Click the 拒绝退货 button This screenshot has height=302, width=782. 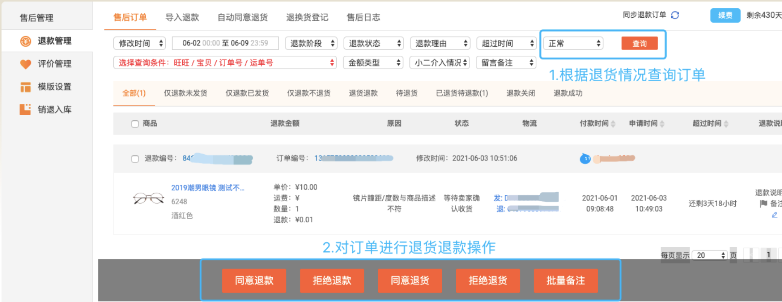[x=488, y=281]
